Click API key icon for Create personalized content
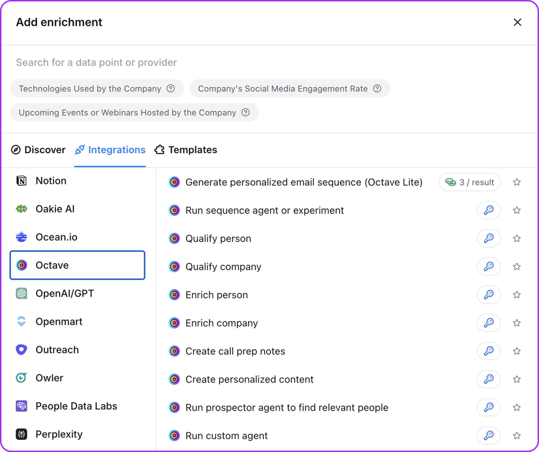Viewport: 539px width, 452px height. pyautogui.click(x=489, y=379)
